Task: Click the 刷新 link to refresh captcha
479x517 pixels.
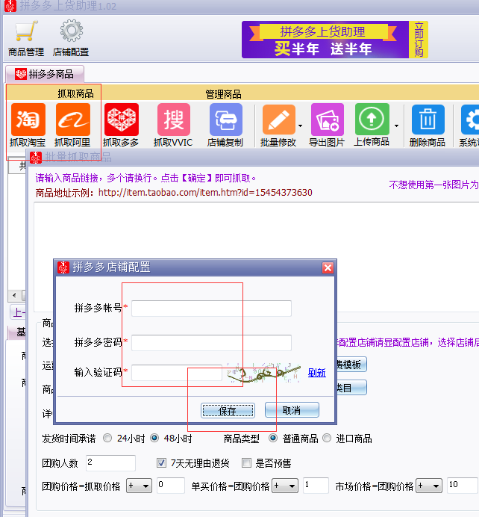Action: pos(316,373)
